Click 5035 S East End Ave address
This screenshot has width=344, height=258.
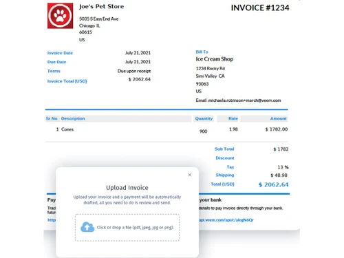[99, 19]
